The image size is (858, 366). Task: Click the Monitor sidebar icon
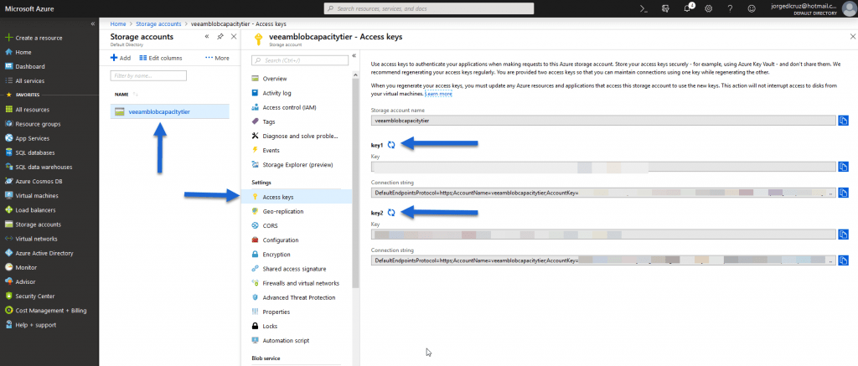click(x=8, y=267)
